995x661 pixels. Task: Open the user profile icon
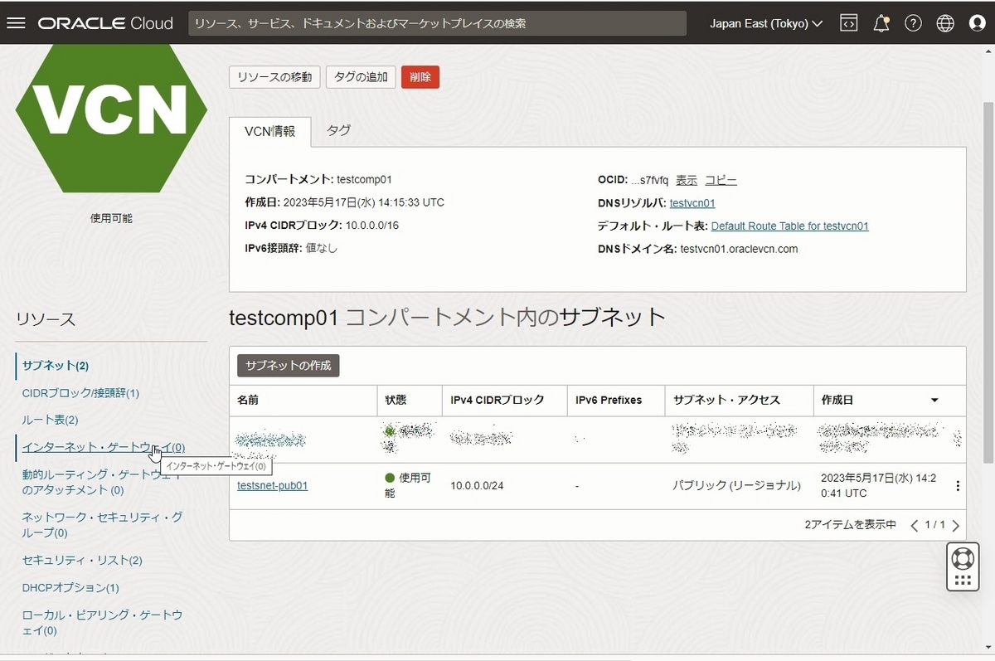tap(978, 22)
